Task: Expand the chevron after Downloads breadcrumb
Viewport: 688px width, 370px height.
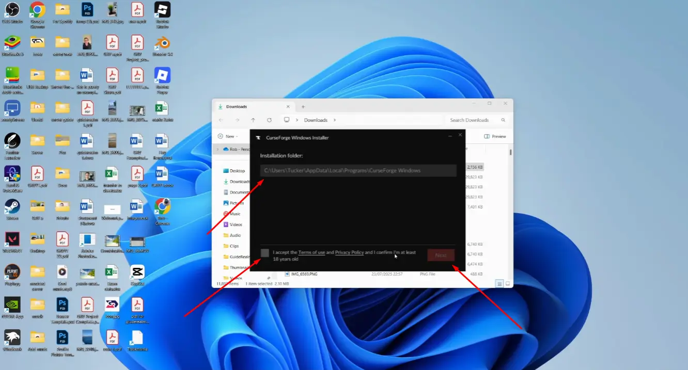Action: click(x=335, y=120)
